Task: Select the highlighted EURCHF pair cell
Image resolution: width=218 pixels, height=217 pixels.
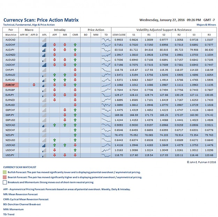Action: 10,85
